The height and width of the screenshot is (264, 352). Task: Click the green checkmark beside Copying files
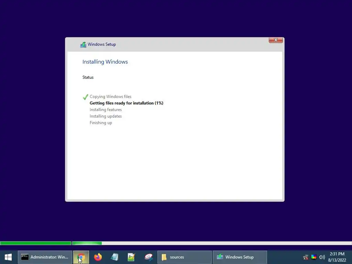(85, 97)
